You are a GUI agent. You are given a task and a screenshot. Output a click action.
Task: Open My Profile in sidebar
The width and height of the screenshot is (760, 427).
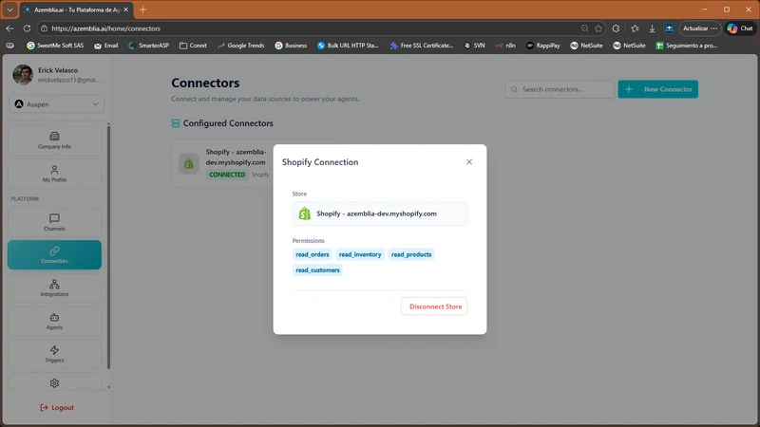click(x=54, y=174)
